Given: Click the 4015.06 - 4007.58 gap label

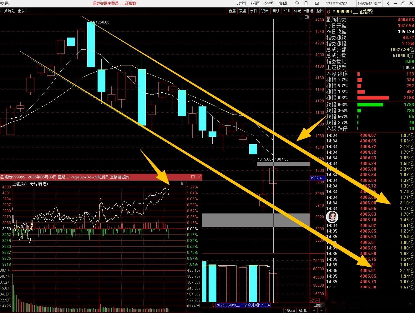Looking at the screenshot, I should (273, 159).
